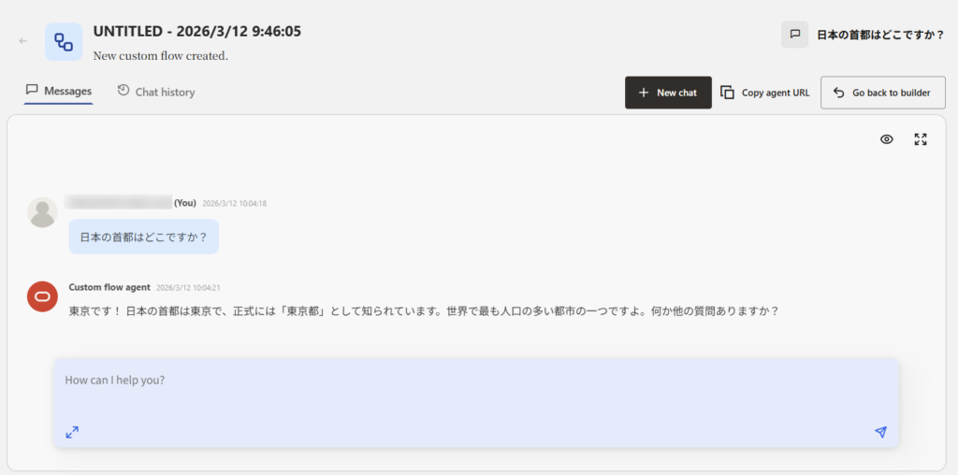The image size is (958, 475).
Task: Open the Chat history tab
Action: (156, 92)
